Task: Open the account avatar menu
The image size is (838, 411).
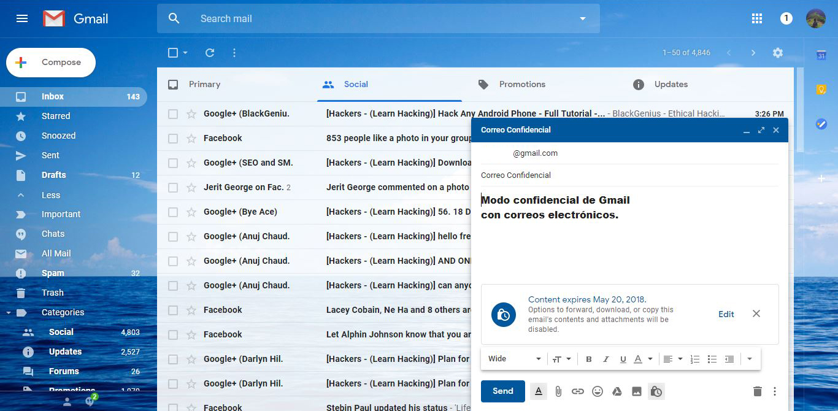Action: tap(815, 18)
